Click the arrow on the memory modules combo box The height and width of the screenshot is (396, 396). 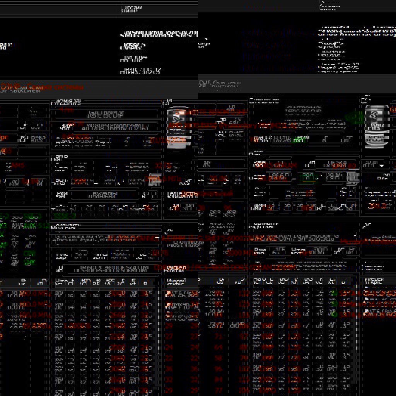(354, 236)
